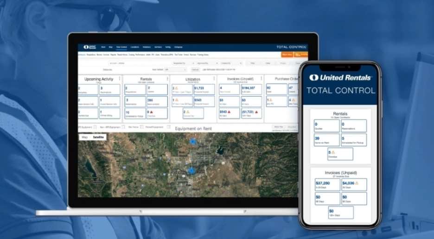Image resolution: width=434 pixels, height=239 pixels.
Task: Open the phone's 5 scheduled for pickup card
Action: (x=354, y=140)
